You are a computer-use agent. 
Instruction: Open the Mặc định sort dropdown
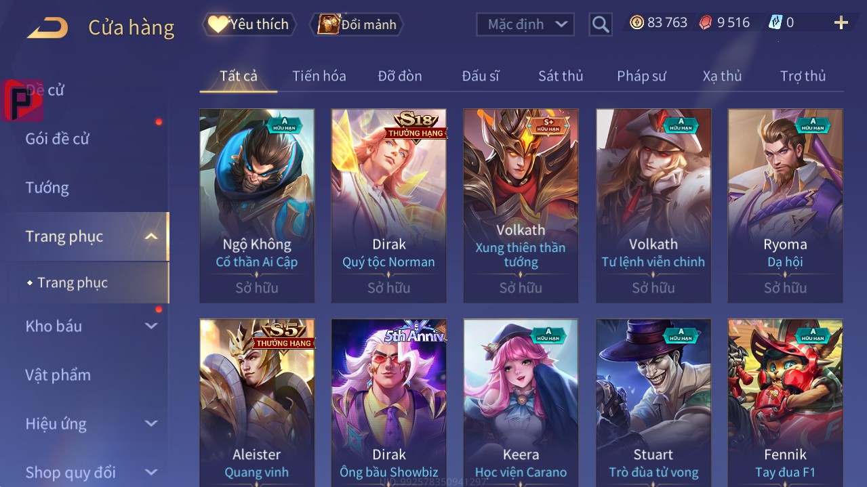coord(525,24)
